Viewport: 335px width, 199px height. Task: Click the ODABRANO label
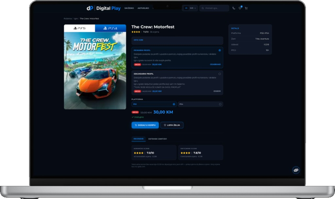(x=215, y=64)
